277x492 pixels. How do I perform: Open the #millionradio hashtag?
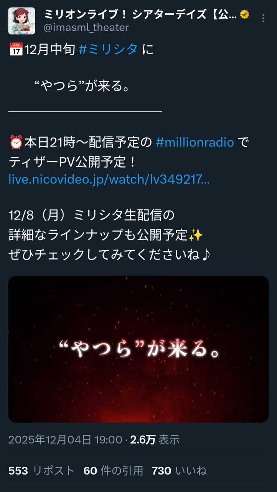[x=195, y=142]
